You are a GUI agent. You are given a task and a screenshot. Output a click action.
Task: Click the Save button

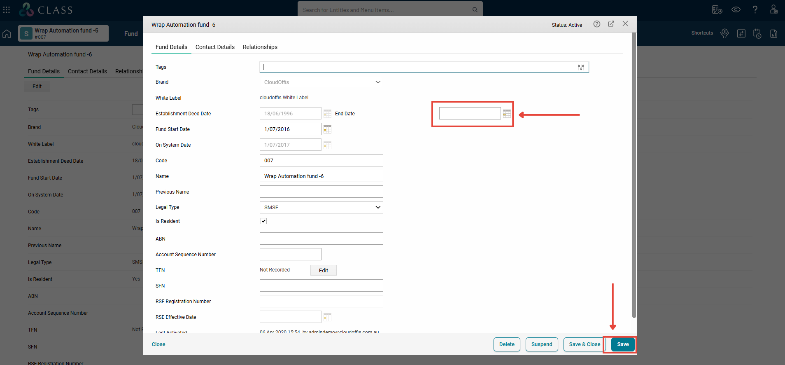(x=622, y=344)
